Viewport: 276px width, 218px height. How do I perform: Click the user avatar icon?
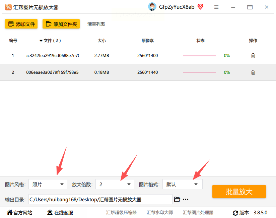pyautogui.click(x=152, y=7)
